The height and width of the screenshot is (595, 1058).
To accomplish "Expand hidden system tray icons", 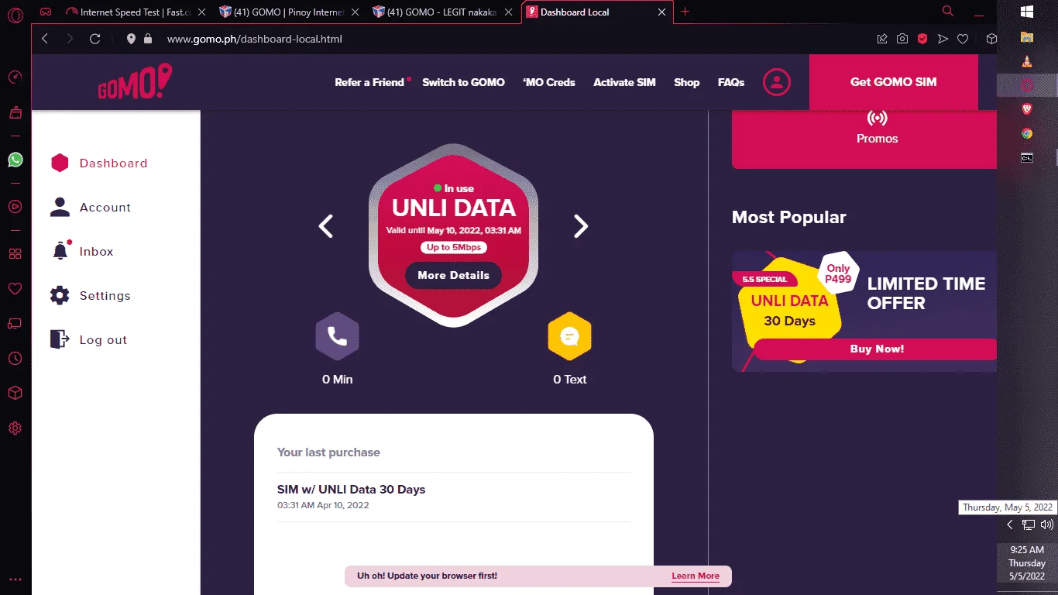I will pyautogui.click(x=1010, y=524).
